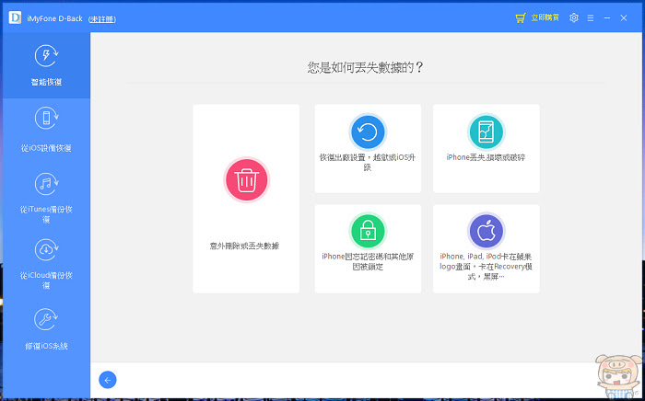
Task: Choose the 意外刪除或丟失數據 card
Action: 246,199
